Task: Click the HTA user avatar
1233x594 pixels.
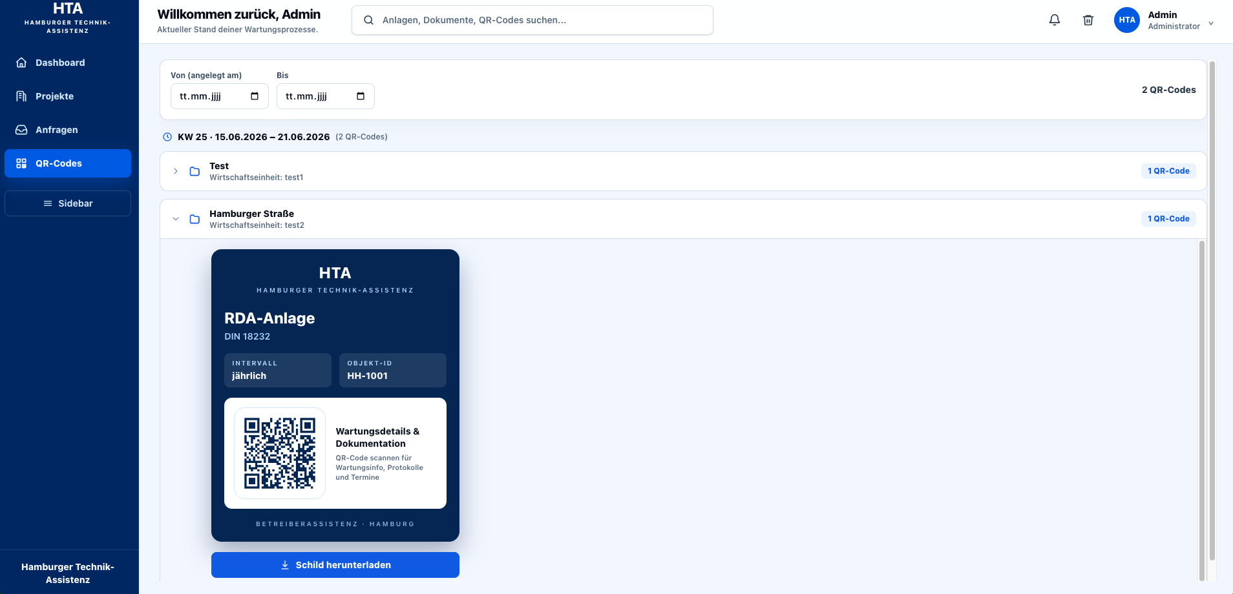Action: point(1126,20)
